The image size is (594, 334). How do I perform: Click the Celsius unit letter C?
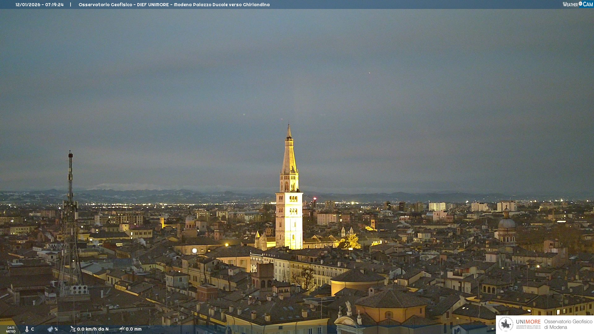(x=32, y=329)
